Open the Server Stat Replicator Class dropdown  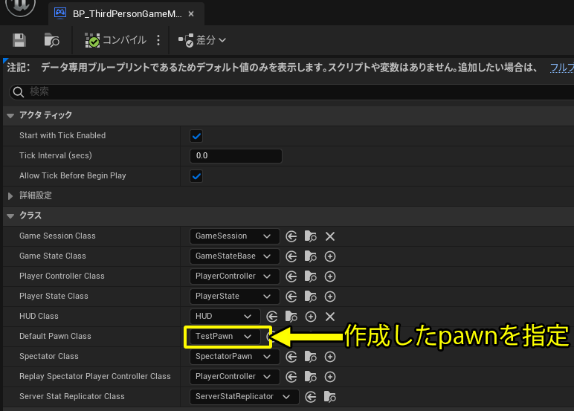pos(244,397)
